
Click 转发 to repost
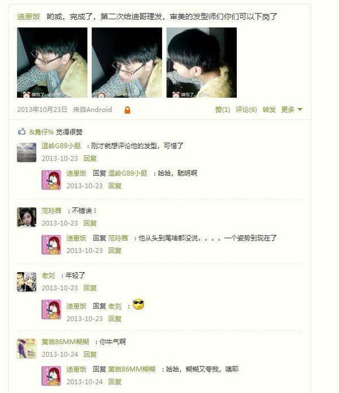269,110
